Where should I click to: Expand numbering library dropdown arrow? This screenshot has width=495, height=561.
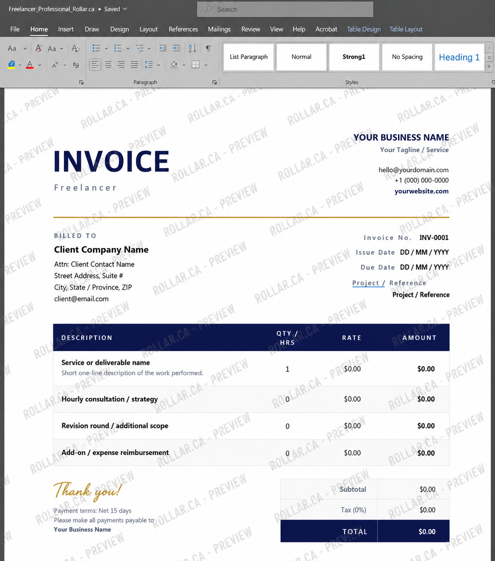point(128,49)
